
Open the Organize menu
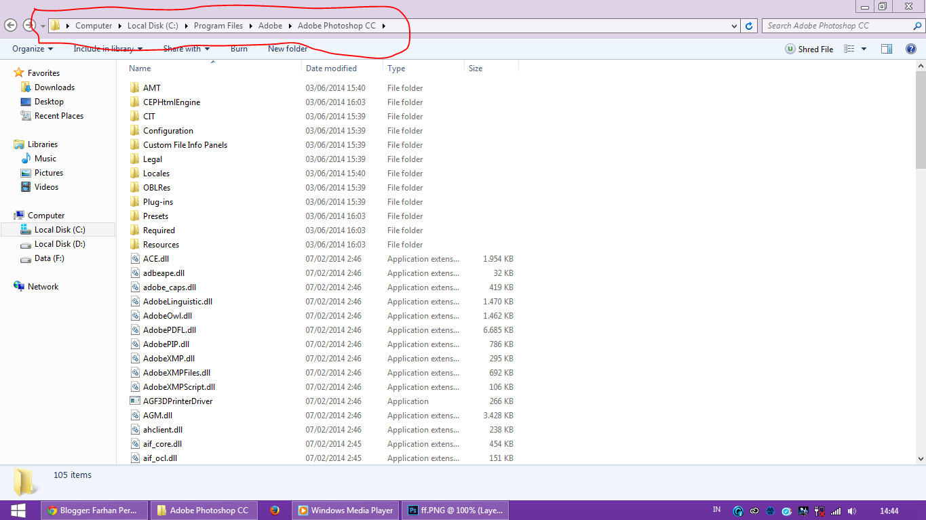click(30, 48)
